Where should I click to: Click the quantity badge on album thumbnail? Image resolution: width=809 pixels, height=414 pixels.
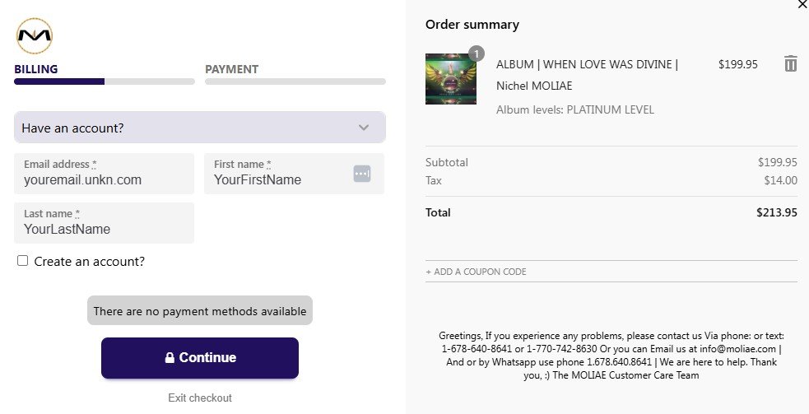pos(476,54)
